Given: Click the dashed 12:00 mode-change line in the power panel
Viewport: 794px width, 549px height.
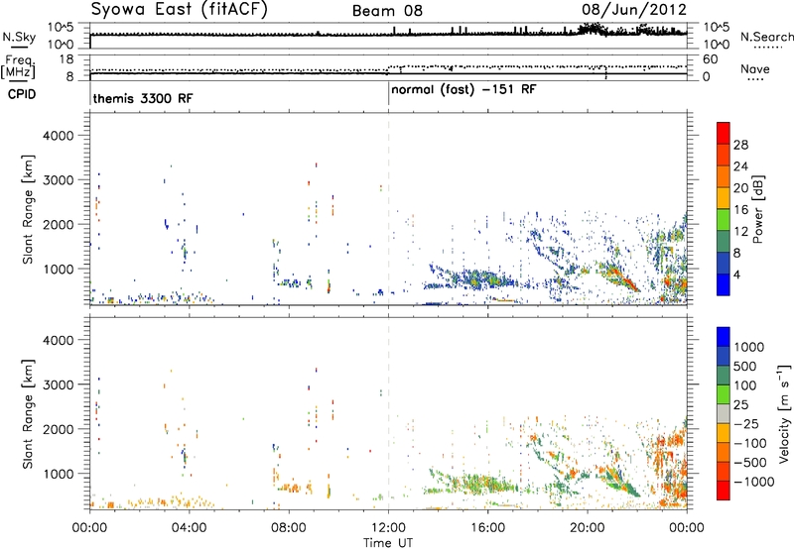Looking at the screenshot, I should 388,209.
